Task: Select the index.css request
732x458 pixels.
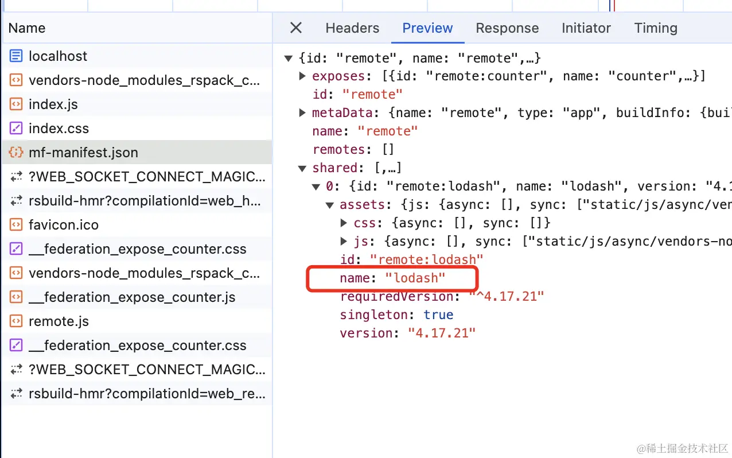Action: (137, 129)
